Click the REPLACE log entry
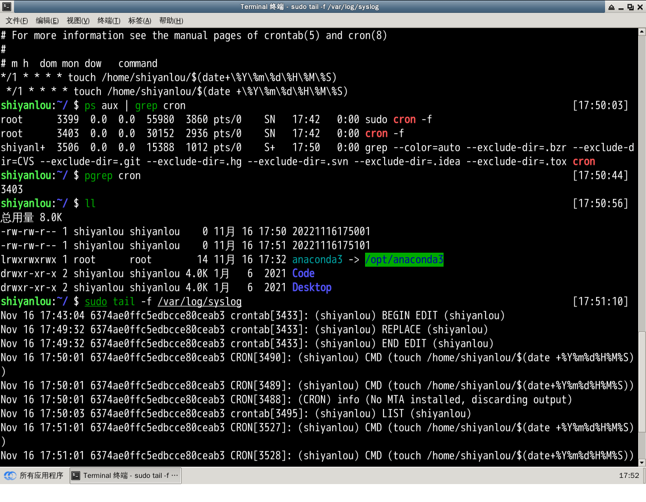 pyautogui.click(x=244, y=329)
